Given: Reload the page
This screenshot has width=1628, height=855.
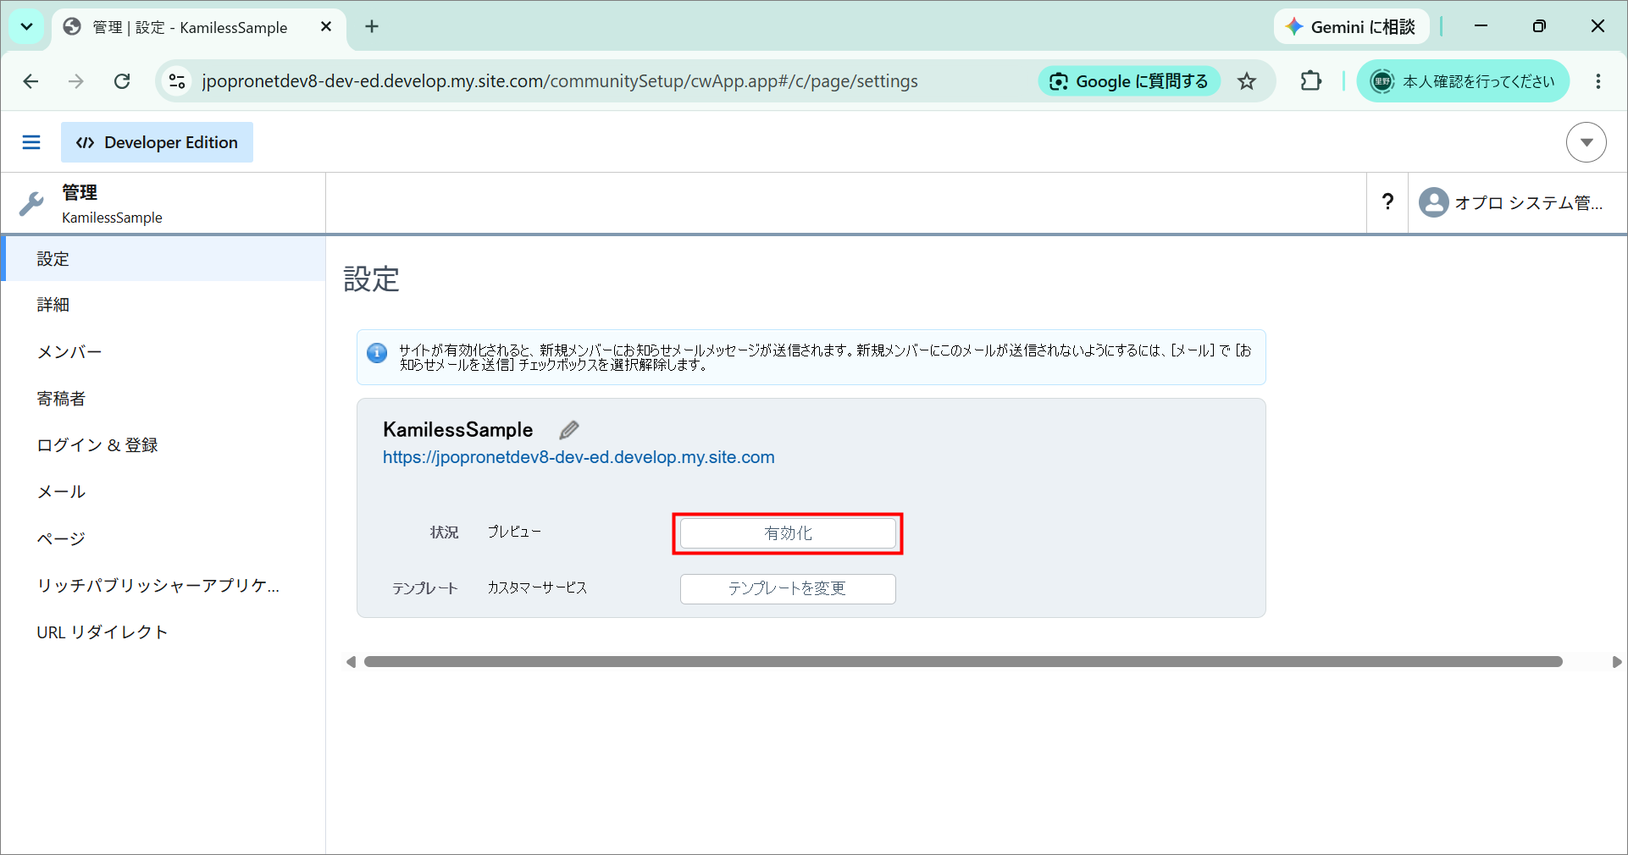Looking at the screenshot, I should tap(122, 81).
